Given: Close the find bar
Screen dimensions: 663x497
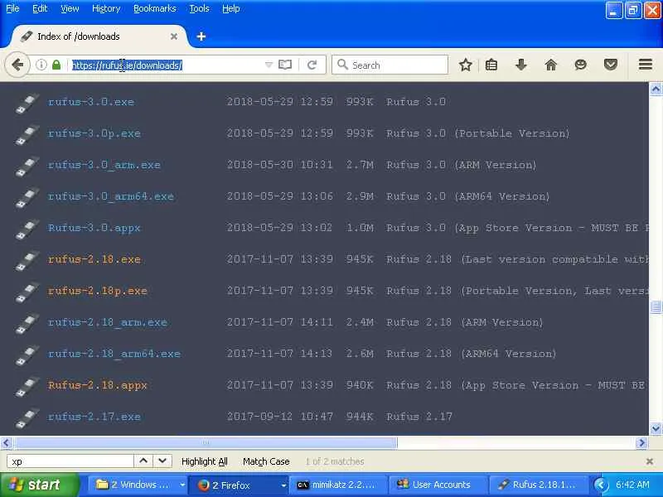Looking at the screenshot, I should point(650,461).
